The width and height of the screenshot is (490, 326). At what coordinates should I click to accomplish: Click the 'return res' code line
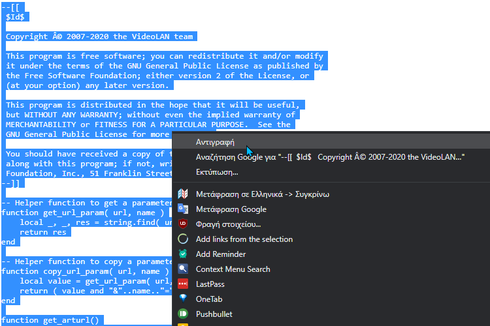coord(43,232)
